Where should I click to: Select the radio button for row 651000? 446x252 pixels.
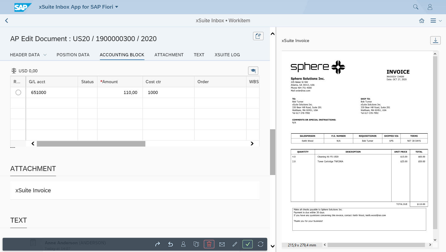coord(18,92)
